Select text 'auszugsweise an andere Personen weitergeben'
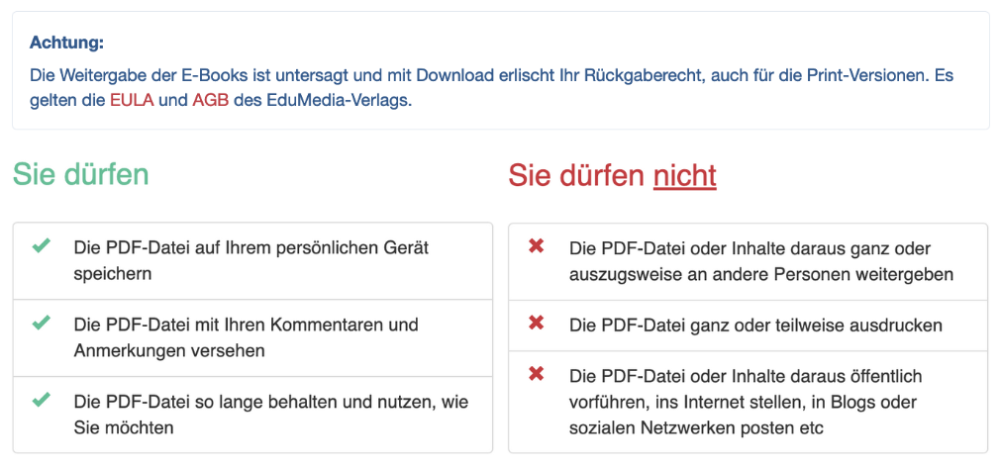 click(x=761, y=274)
